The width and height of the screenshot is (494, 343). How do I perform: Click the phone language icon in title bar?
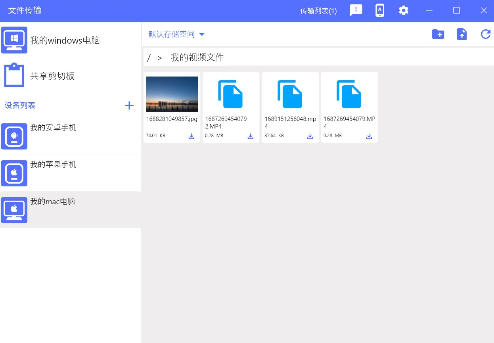tap(380, 11)
